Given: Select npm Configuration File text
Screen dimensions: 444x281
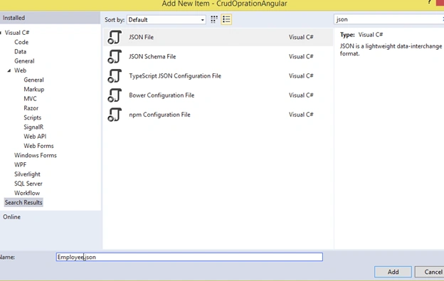Looking at the screenshot, I should tap(159, 115).
